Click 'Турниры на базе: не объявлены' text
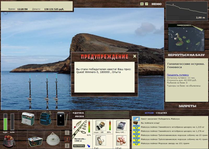The width and height of the screenshot is (209, 149). pos(184,86)
